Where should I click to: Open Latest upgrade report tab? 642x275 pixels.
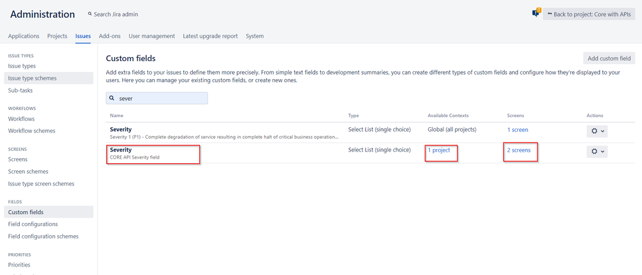point(210,36)
